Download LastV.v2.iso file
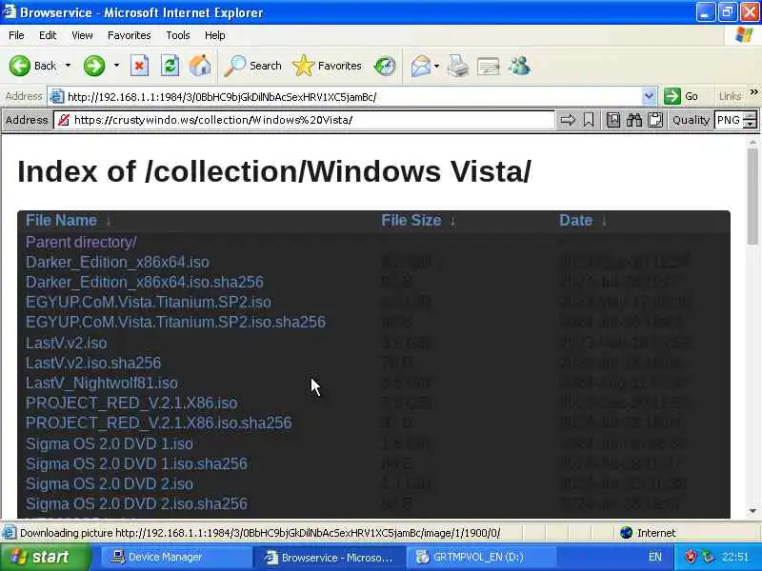Viewport: 762px width, 571px height. (x=67, y=343)
